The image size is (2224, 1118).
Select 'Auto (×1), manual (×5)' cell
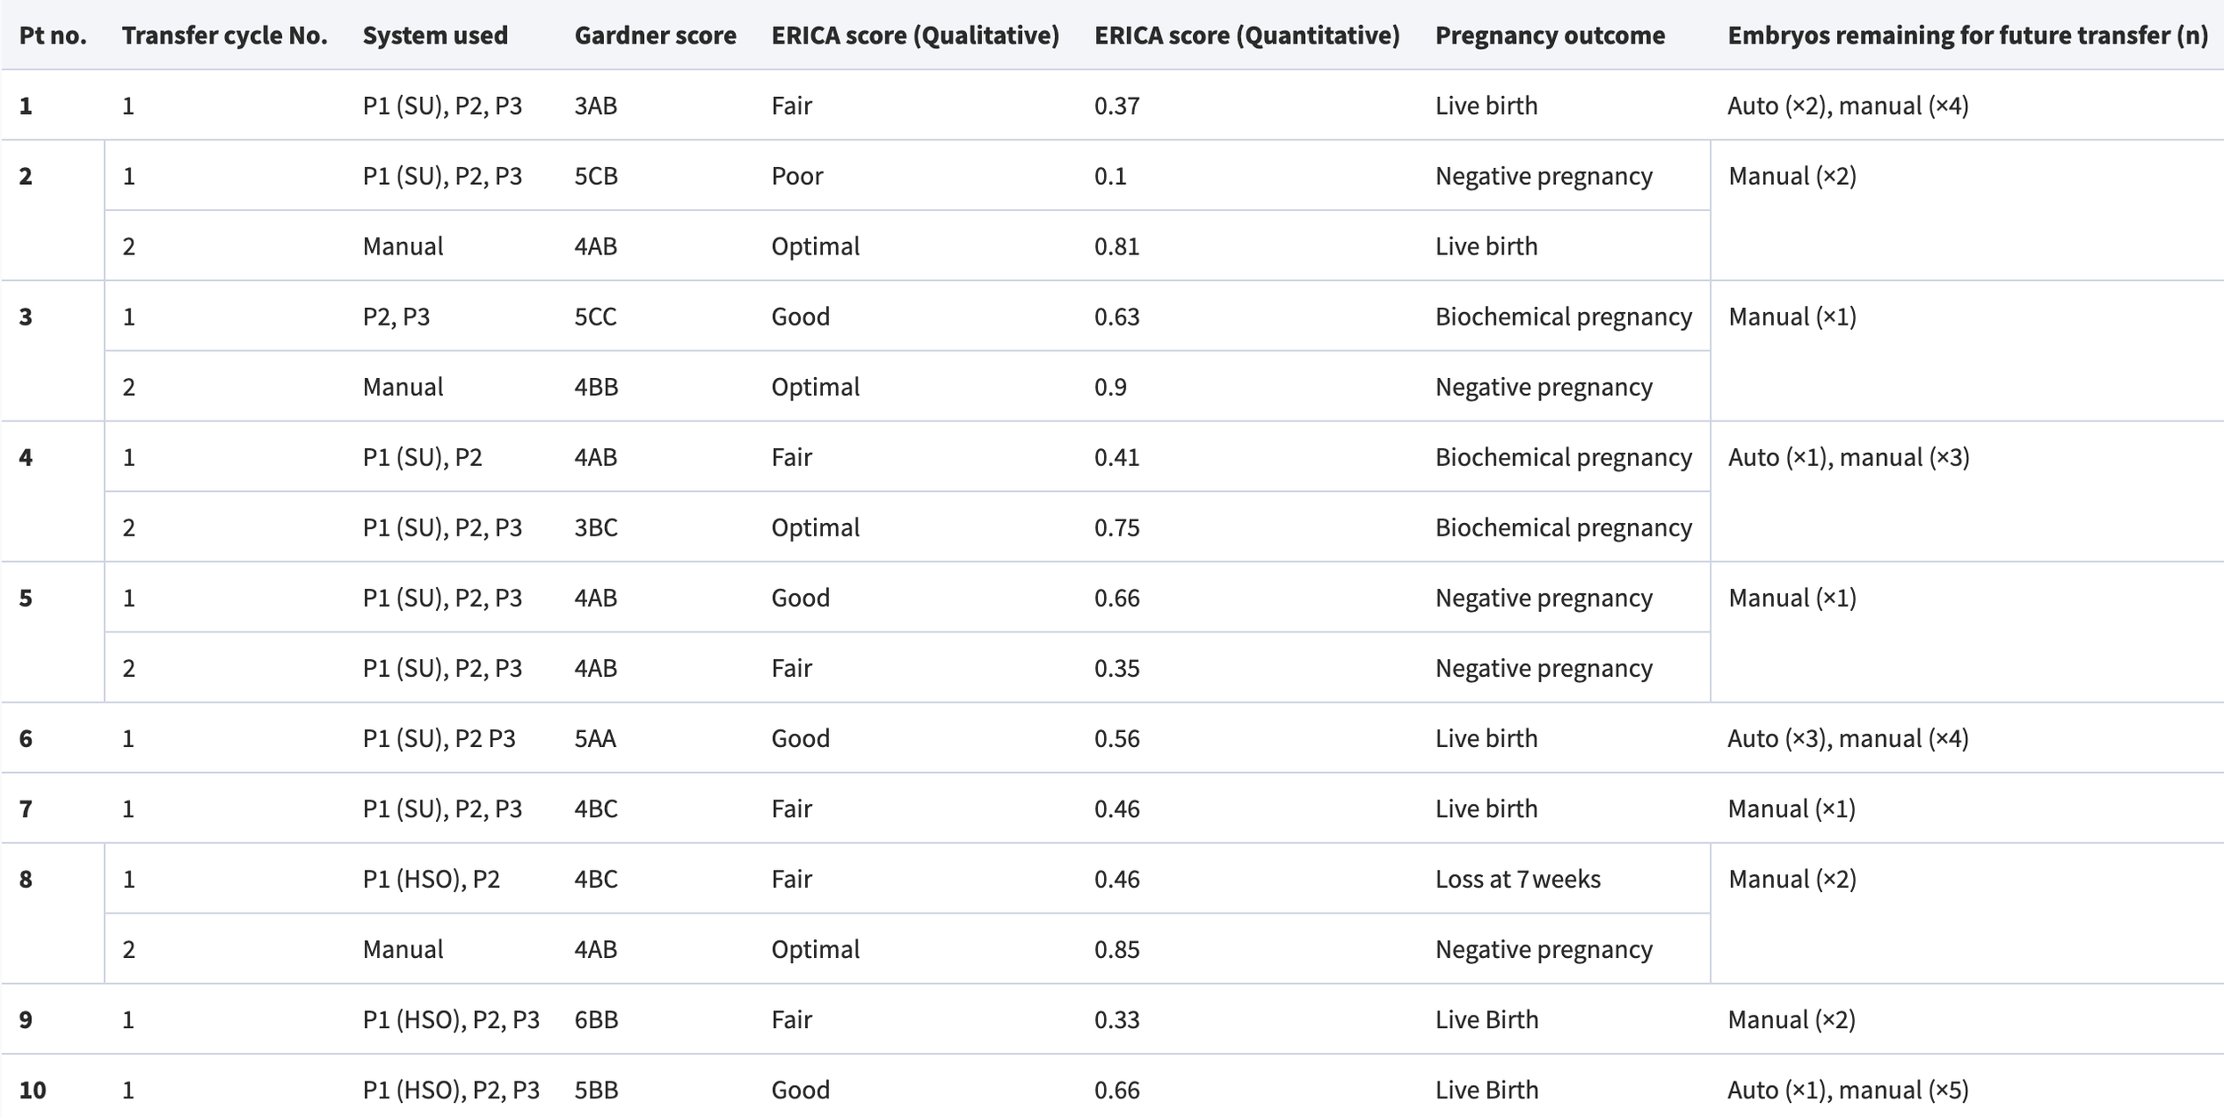[x=1849, y=1090]
